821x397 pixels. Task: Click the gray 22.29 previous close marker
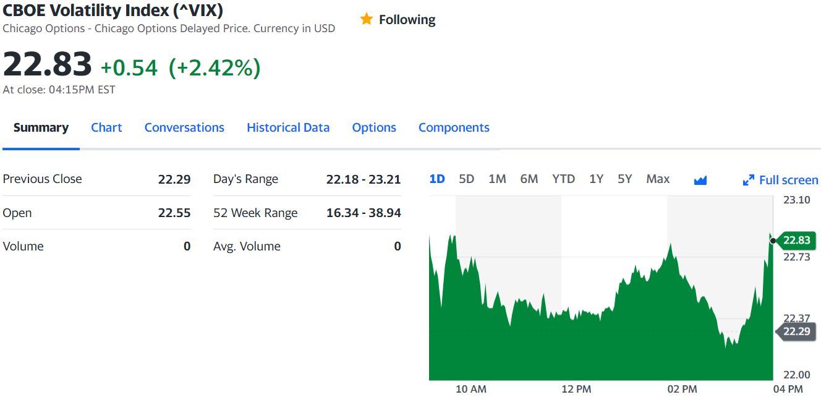796,331
